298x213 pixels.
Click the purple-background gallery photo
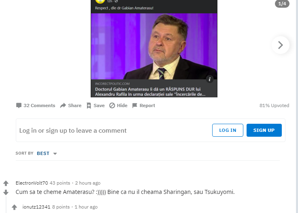pyautogui.click(x=154, y=46)
